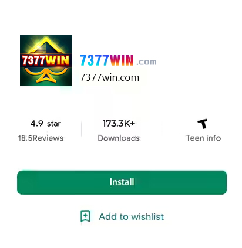Click the 7377WIN spade app icon
This screenshot has height=248, width=242.
pyautogui.click(x=46, y=60)
